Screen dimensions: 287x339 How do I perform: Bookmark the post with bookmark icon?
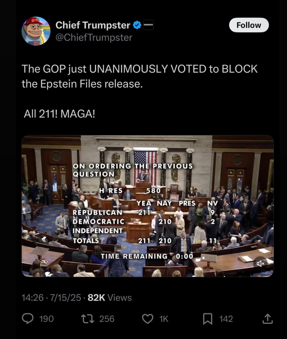(x=207, y=319)
